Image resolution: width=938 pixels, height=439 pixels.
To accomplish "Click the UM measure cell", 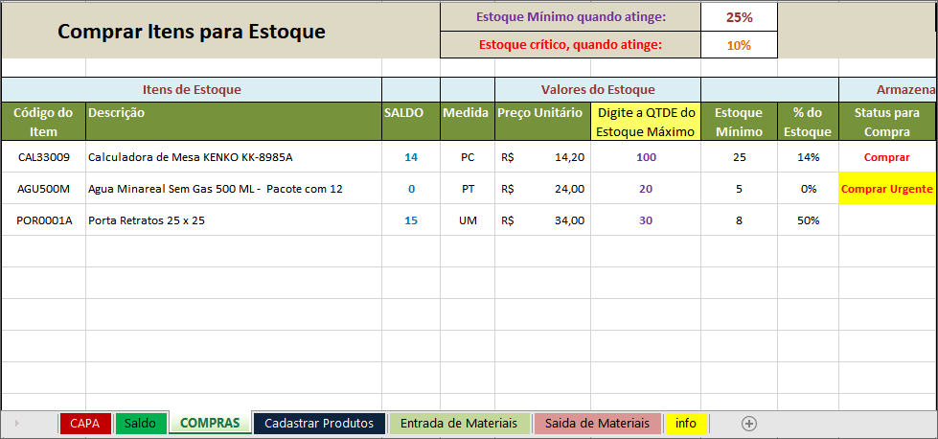I will tap(468, 220).
